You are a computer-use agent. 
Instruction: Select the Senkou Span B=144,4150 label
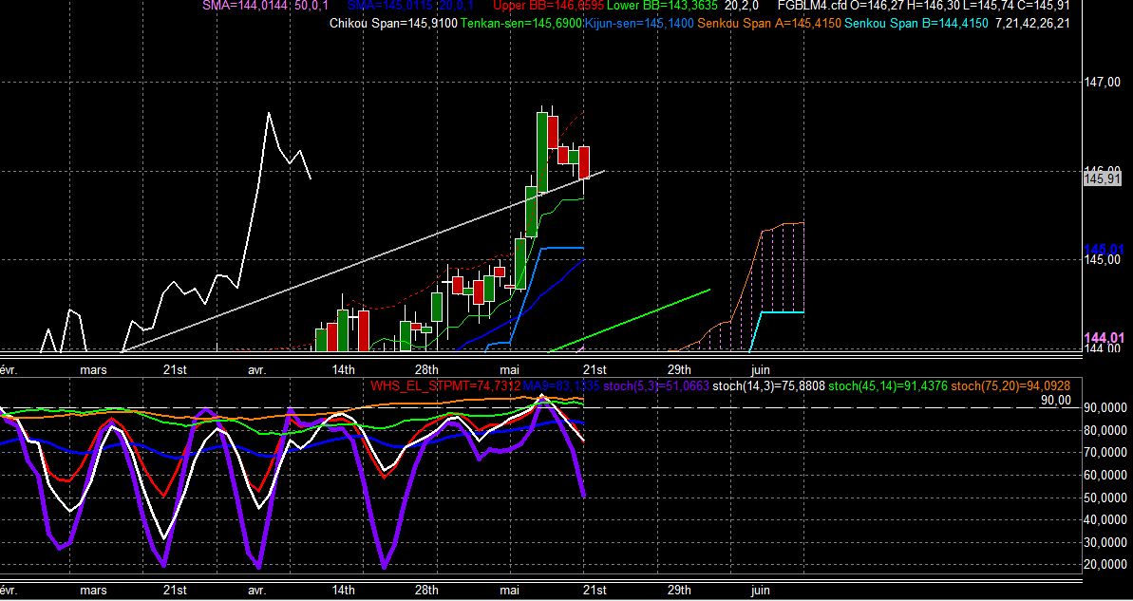point(916,23)
